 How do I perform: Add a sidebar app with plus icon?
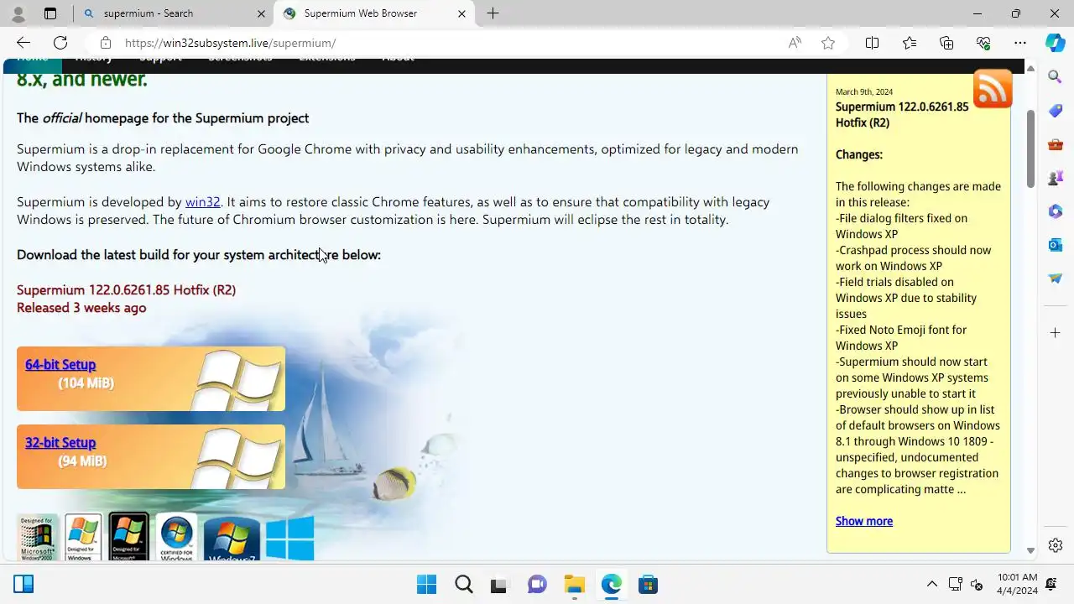[x=1055, y=333]
